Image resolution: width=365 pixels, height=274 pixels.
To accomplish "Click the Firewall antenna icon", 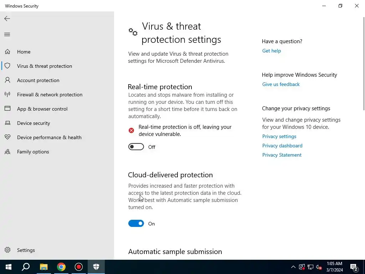I will (7, 94).
